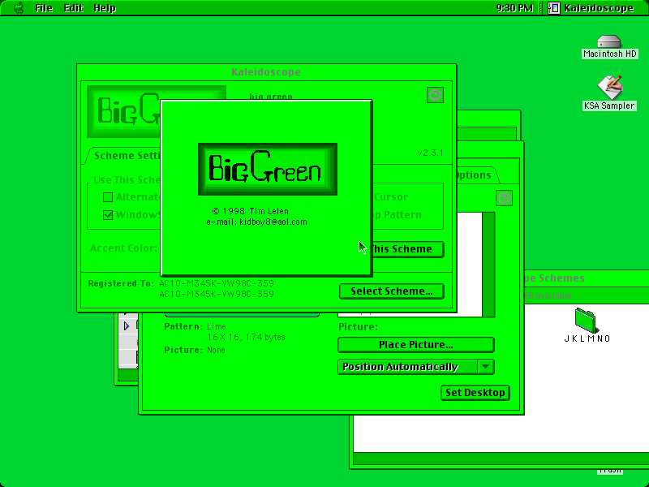Viewport: 649px width, 487px height.
Task: Click the 9:30 PM menu bar clock
Action: click(x=514, y=8)
